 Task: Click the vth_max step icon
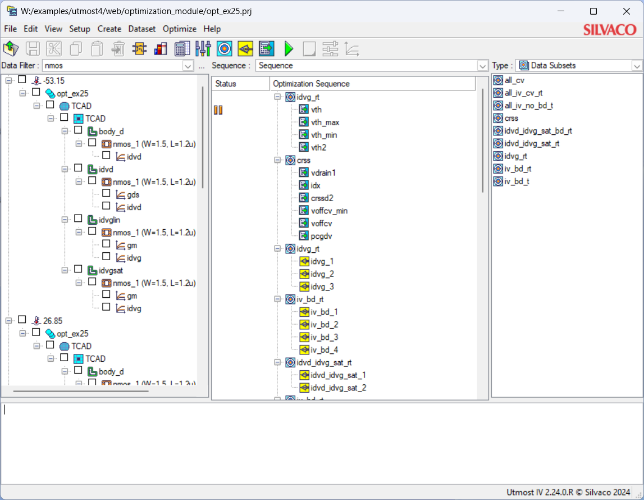pyautogui.click(x=304, y=122)
